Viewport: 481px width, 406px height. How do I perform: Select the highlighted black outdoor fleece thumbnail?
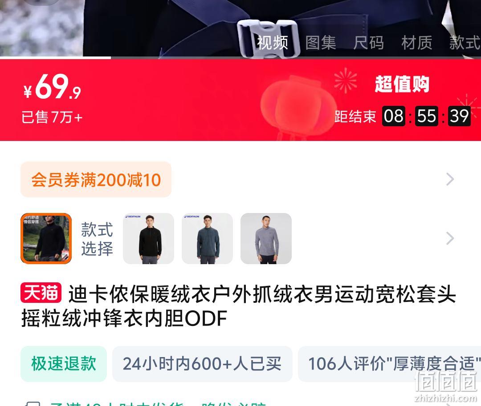pyautogui.click(x=46, y=238)
